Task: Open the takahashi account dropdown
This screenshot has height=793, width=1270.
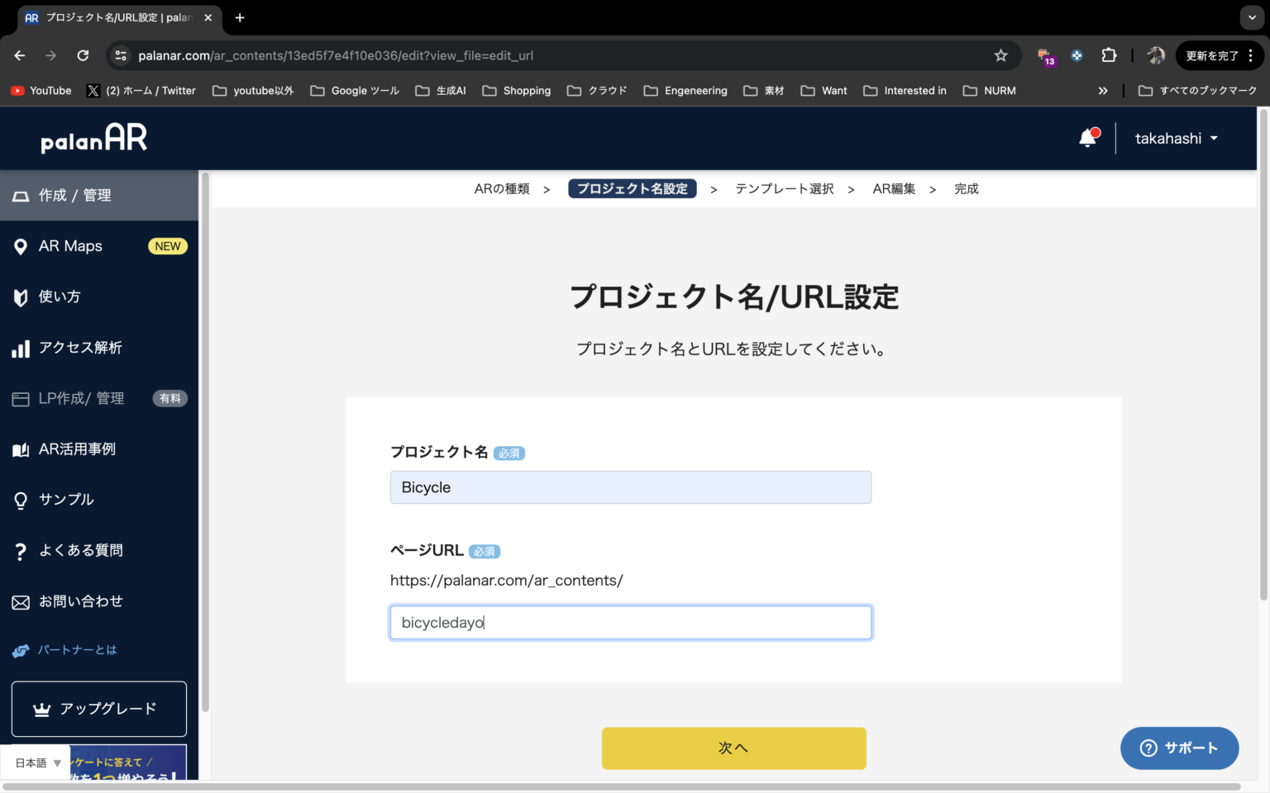Action: click(1176, 138)
